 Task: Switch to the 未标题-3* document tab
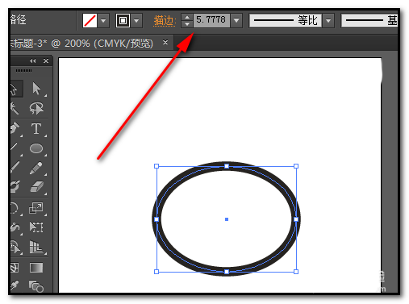[x=81, y=43]
